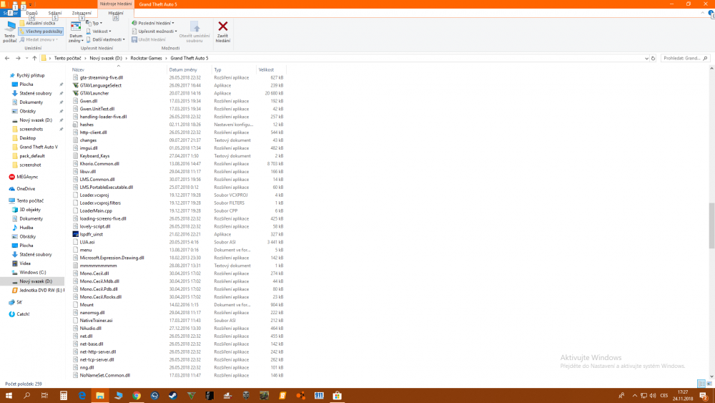Go back with the back arrow
Viewport: 715px width, 403px height.
(7, 59)
